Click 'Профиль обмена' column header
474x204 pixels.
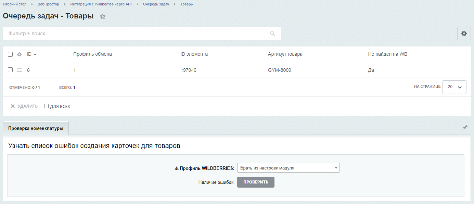[x=92, y=54]
